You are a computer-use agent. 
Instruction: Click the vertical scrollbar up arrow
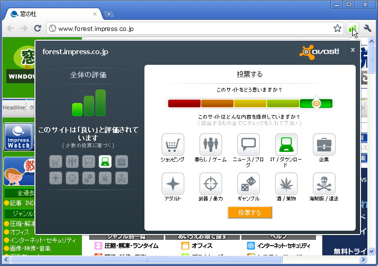point(371,42)
